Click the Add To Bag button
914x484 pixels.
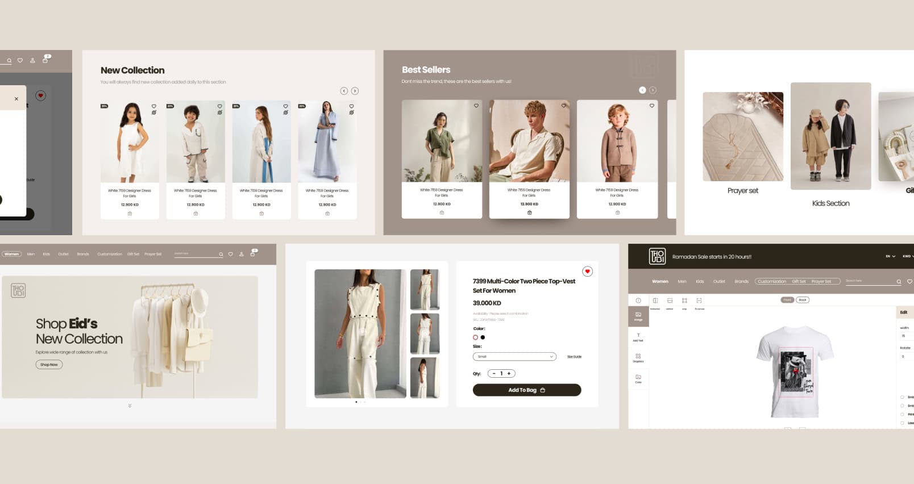[x=527, y=390]
